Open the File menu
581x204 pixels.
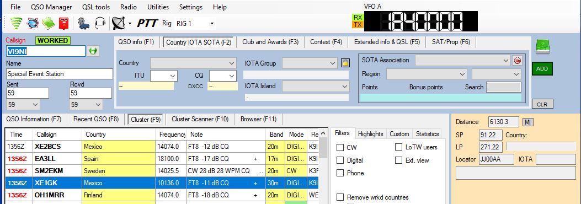click(x=15, y=7)
